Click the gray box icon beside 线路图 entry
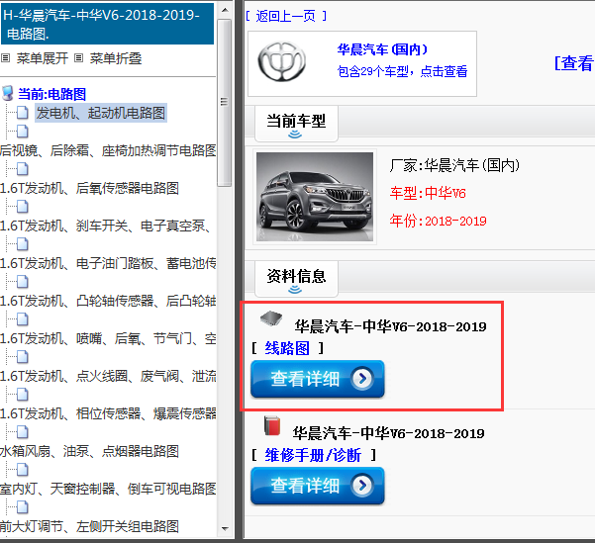This screenshot has height=543, width=595. 271,318
